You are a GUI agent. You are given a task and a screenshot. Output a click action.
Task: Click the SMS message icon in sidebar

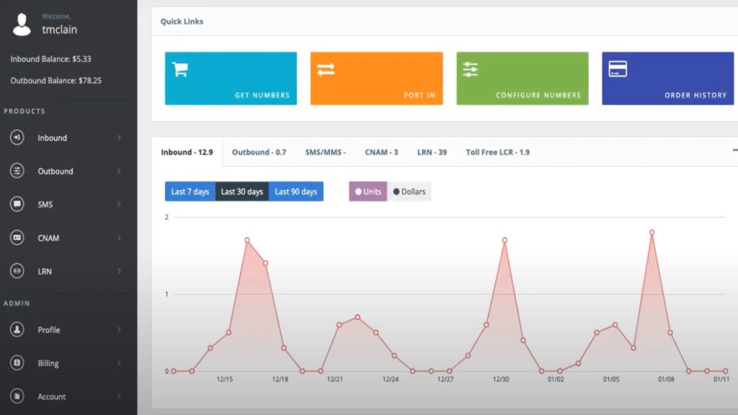click(17, 204)
